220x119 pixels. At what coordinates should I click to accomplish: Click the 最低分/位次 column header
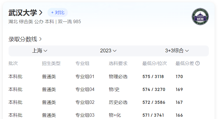click(154, 63)
